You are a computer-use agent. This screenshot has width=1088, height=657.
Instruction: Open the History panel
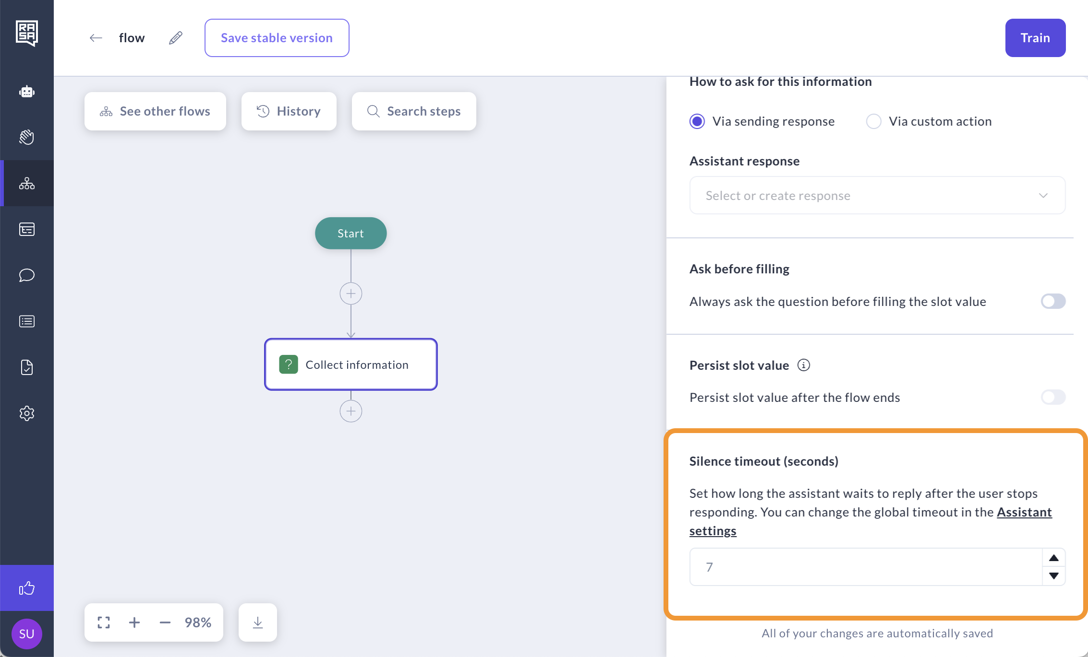coord(289,111)
